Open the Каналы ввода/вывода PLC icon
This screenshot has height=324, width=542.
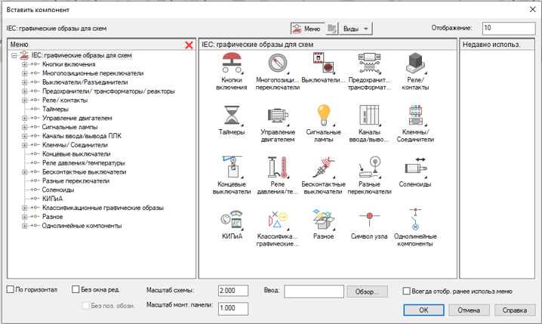[370, 116]
